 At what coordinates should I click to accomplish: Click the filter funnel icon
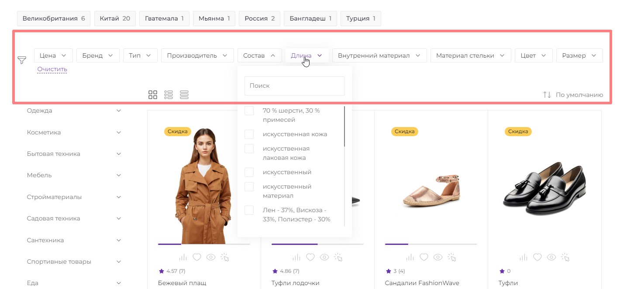point(22,60)
